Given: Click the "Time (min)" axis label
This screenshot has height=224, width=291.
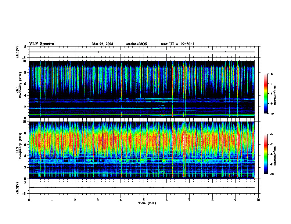Looking at the screenshot, I should (147, 203).
